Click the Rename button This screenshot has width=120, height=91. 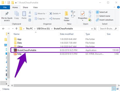[x=55, y=19]
